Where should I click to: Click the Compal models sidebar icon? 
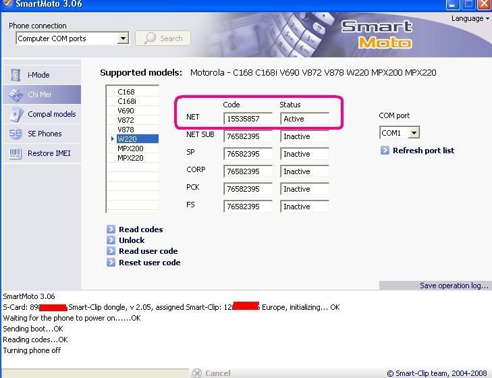[16, 114]
